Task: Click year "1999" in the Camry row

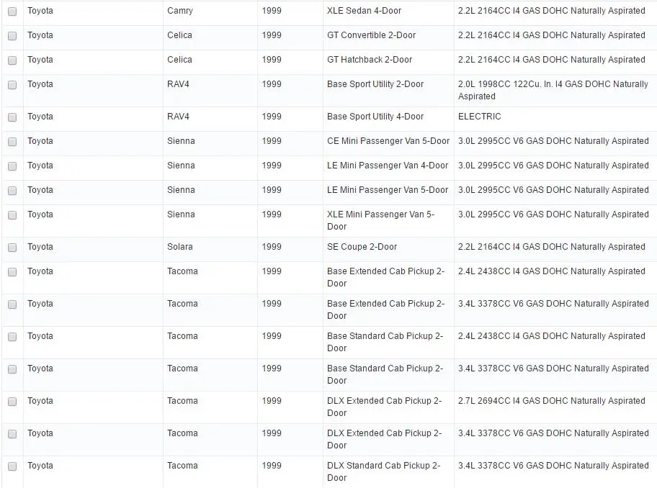Action: click(x=272, y=11)
